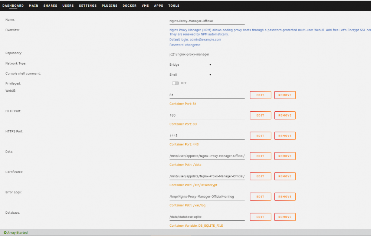Open the VMs menu item
This screenshot has width=371, height=236.
click(x=145, y=6)
